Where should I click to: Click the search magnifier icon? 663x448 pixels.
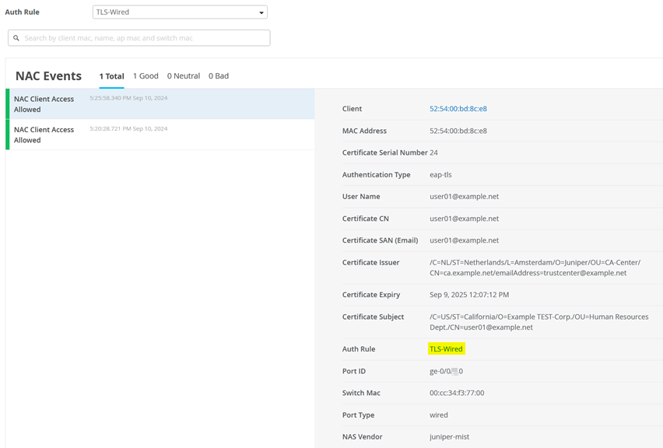[x=16, y=38]
